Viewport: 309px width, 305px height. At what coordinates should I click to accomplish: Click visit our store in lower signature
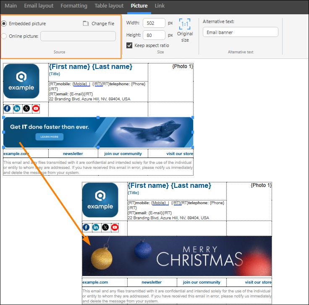click(258, 282)
